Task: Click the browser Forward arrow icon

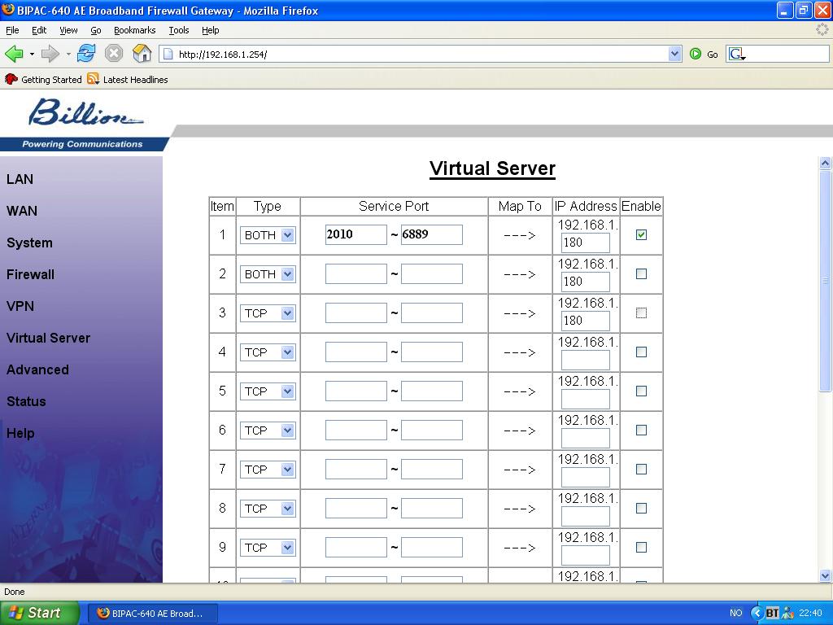Action: click(x=50, y=54)
